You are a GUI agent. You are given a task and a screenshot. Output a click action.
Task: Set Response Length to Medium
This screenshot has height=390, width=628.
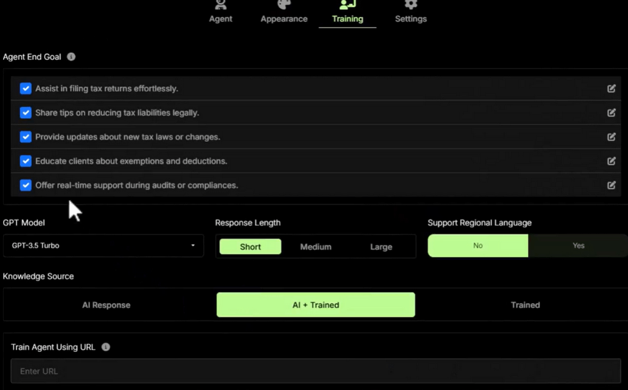tap(316, 247)
